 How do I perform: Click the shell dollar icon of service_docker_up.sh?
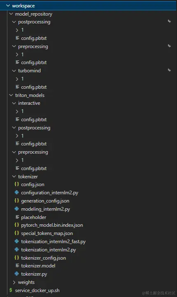click(x=11, y=290)
